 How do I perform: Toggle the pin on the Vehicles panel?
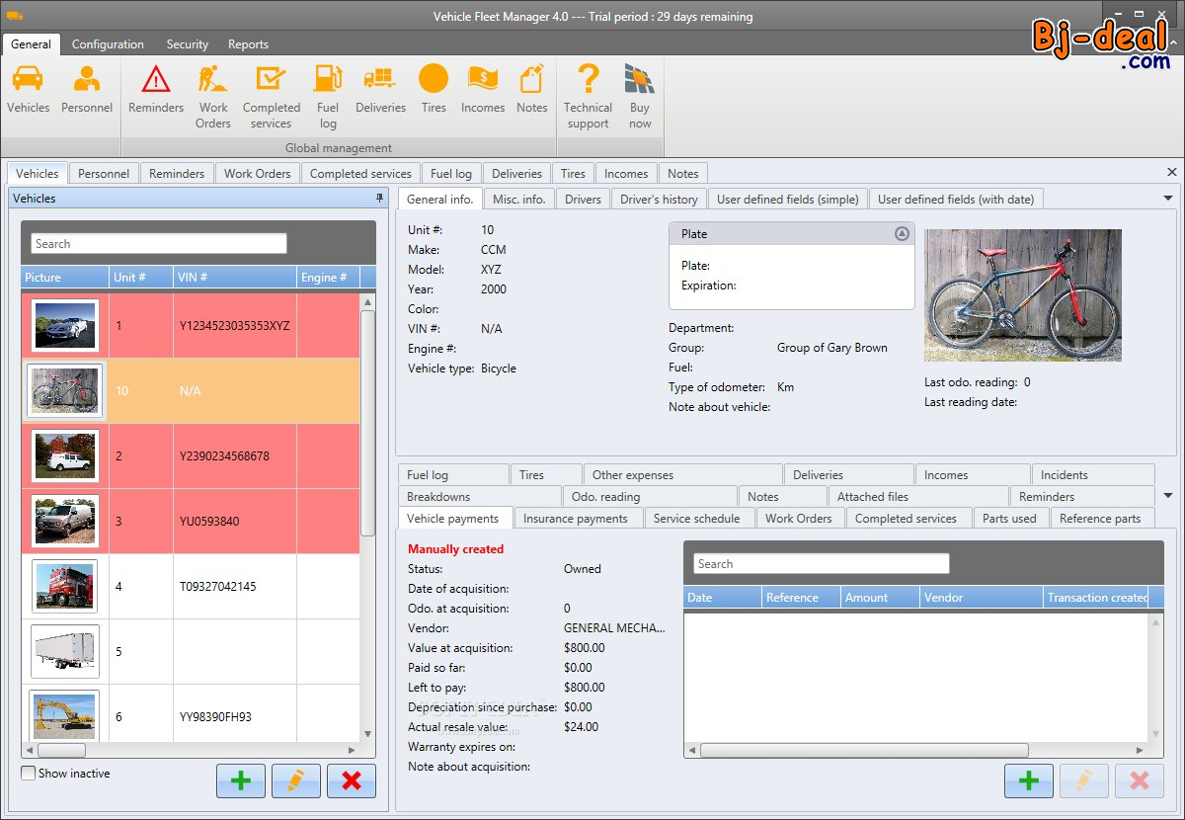[x=378, y=199]
